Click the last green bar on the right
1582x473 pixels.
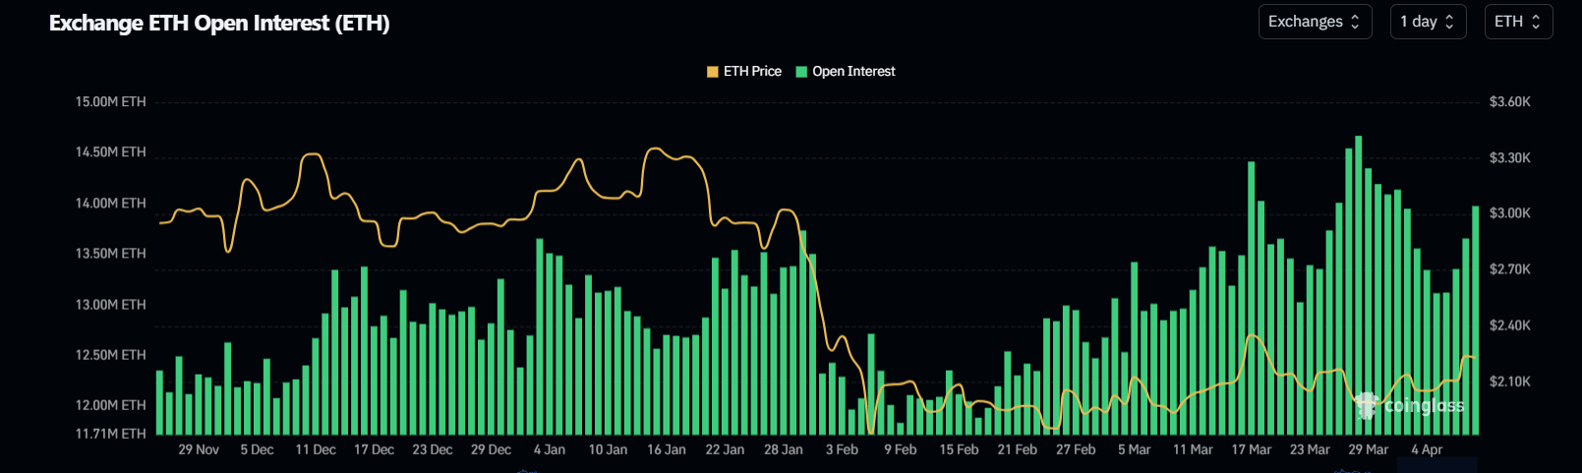[x=1475, y=320]
